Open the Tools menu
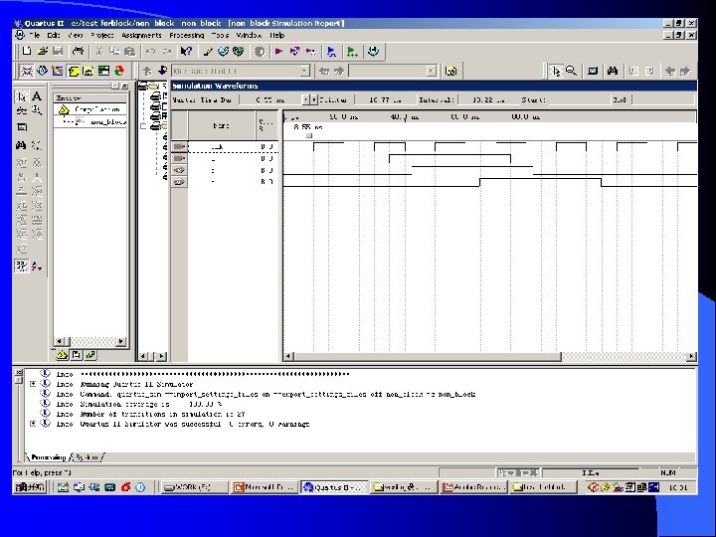 coord(220,35)
